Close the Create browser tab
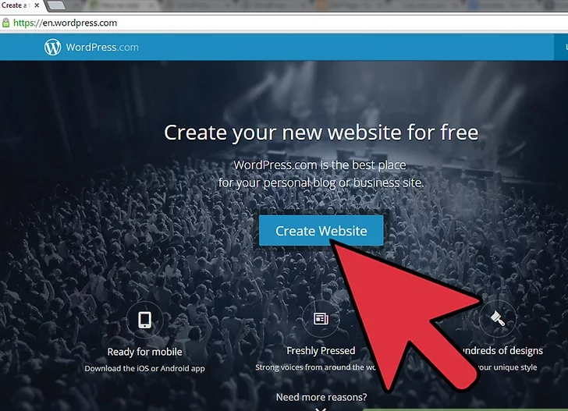This screenshot has height=411, width=568. coord(37,5)
